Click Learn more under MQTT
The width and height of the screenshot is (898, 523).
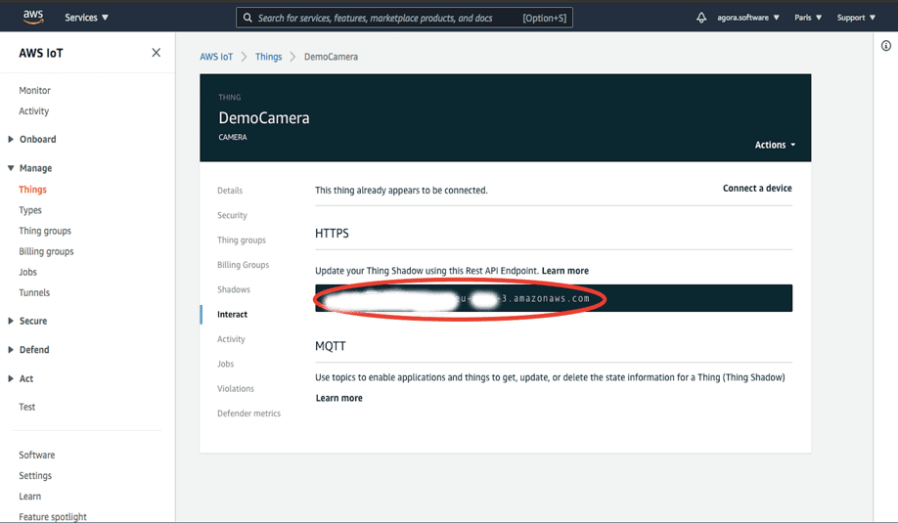339,398
